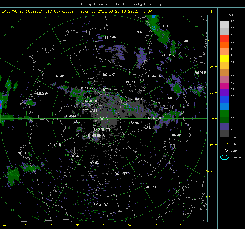Click the -150 tick on bottom axis

(x=25, y=225)
